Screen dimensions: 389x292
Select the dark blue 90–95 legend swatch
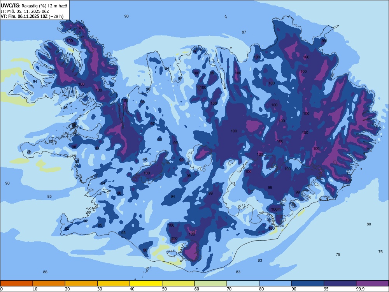point(308,283)
